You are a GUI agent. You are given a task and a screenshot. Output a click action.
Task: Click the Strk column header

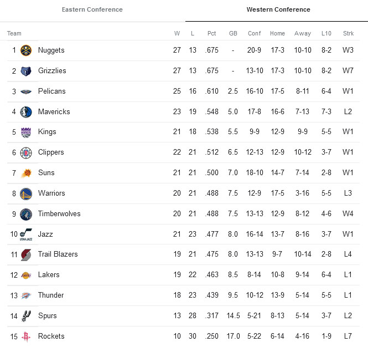coord(348,33)
